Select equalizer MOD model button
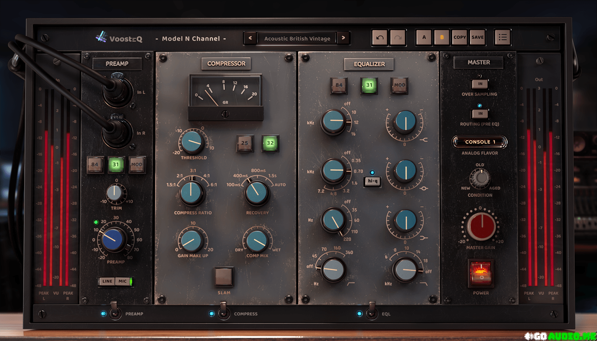The height and width of the screenshot is (341, 597). click(x=399, y=85)
